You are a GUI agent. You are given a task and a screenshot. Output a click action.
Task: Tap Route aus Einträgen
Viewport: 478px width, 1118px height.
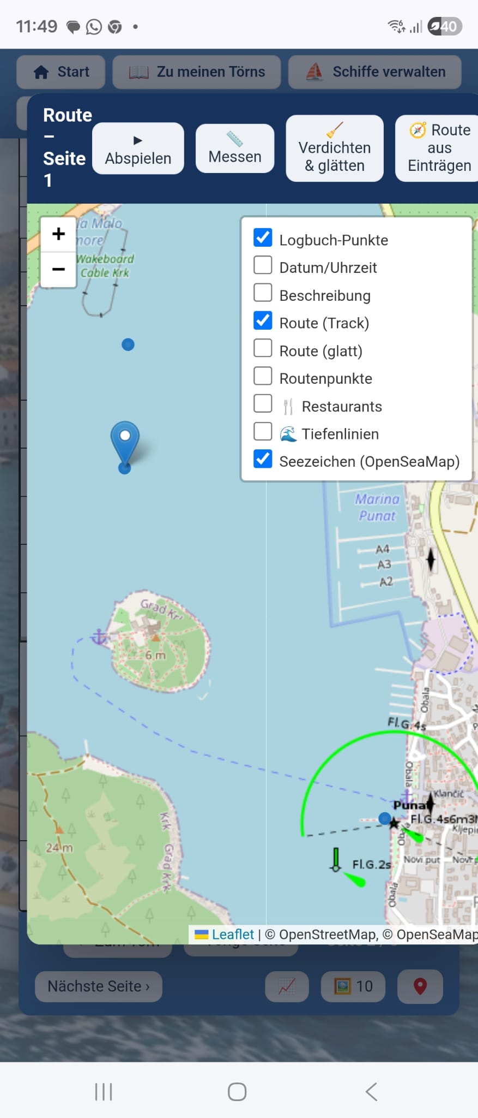click(x=437, y=148)
